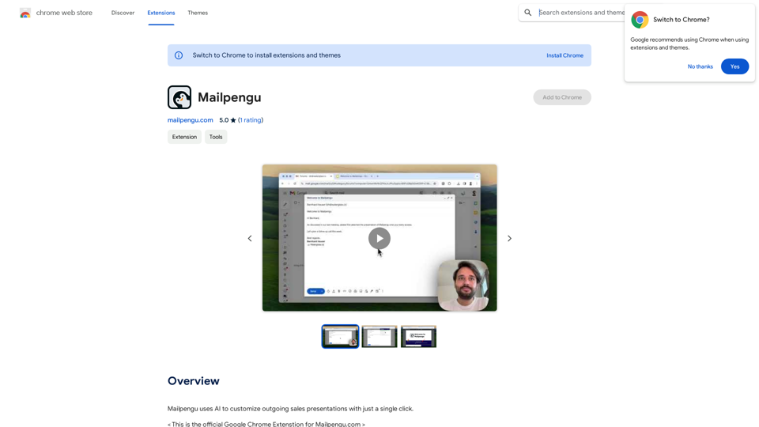Screen dimensions: 759x427
Task: Go to the previous screenshot with left arrow
Action: [x=250, y=238]
